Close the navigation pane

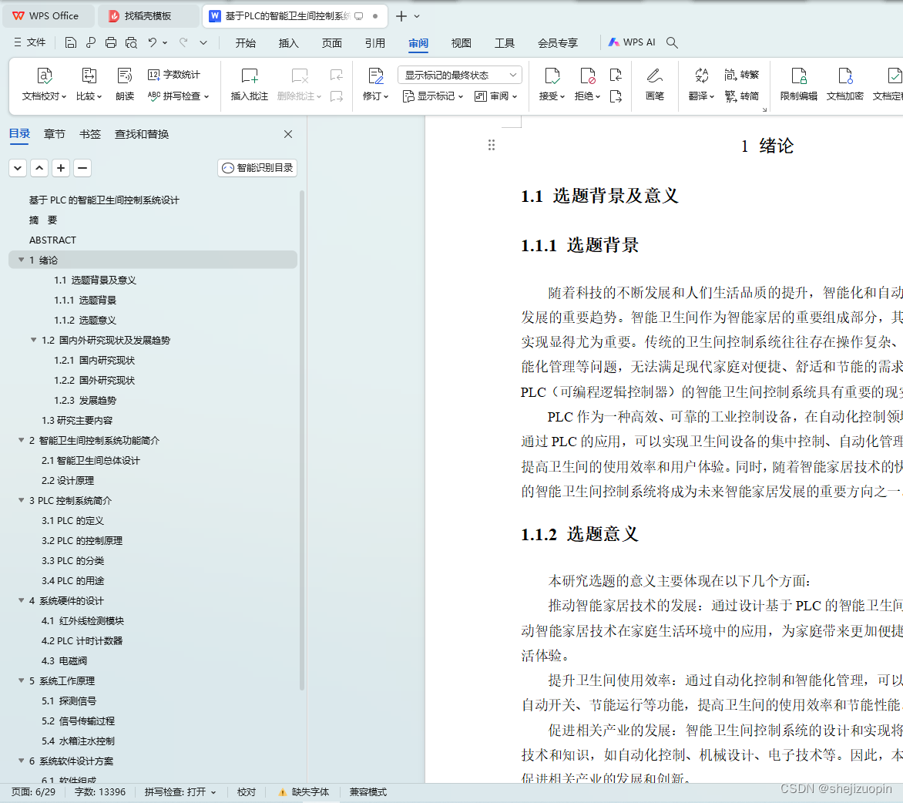288,134
